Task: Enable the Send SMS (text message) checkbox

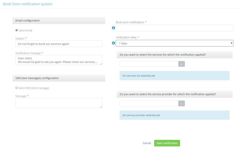Action: pos(17,88)
